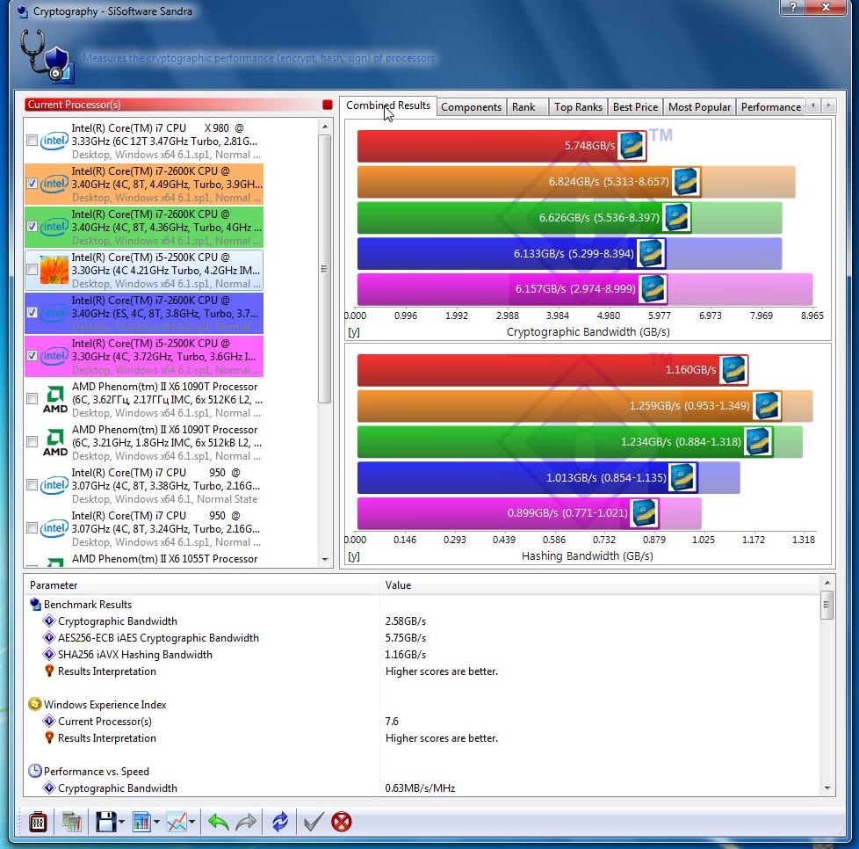Click the help question mark in title bar
Screen dimensions: 859x849
(x=793, y=7)
